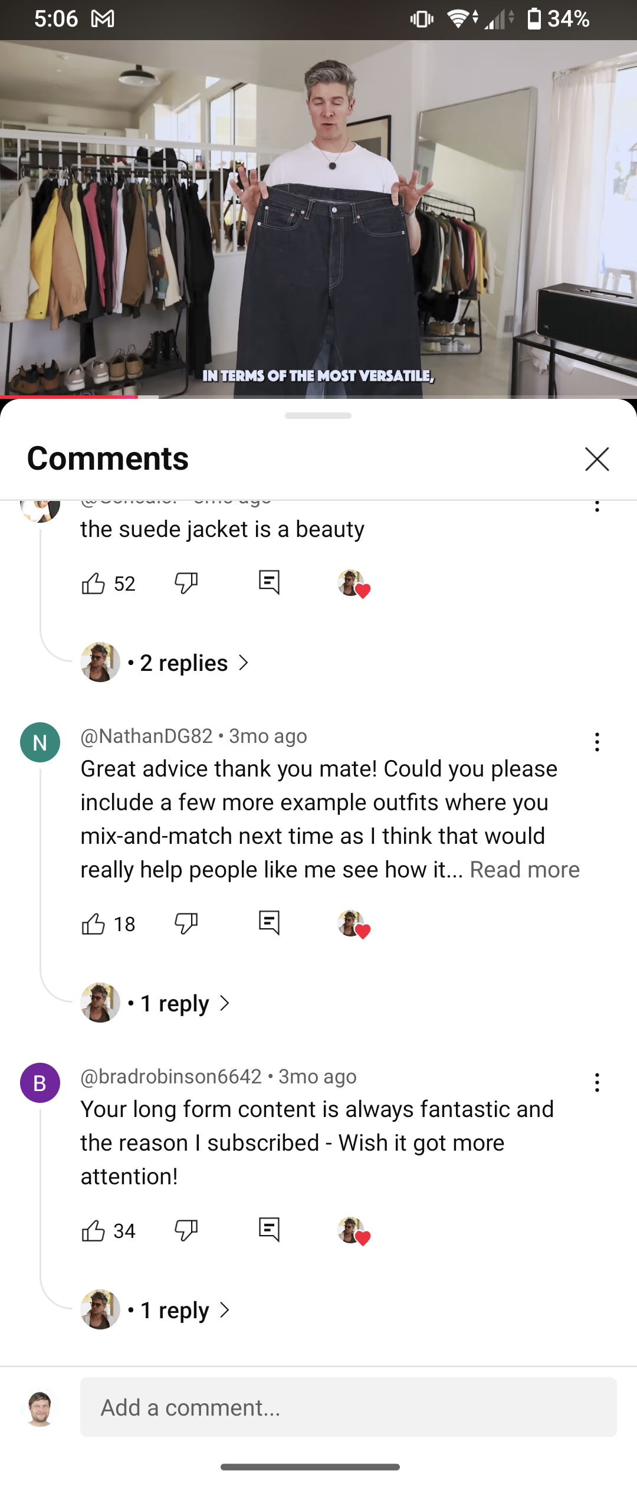Reply to NathanDG82's comment
This screenshot has height=1487, width=637.
269,923
